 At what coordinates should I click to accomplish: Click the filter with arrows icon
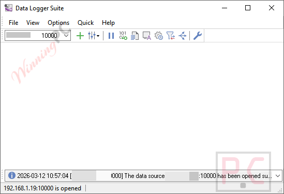(x=171, y=36)
